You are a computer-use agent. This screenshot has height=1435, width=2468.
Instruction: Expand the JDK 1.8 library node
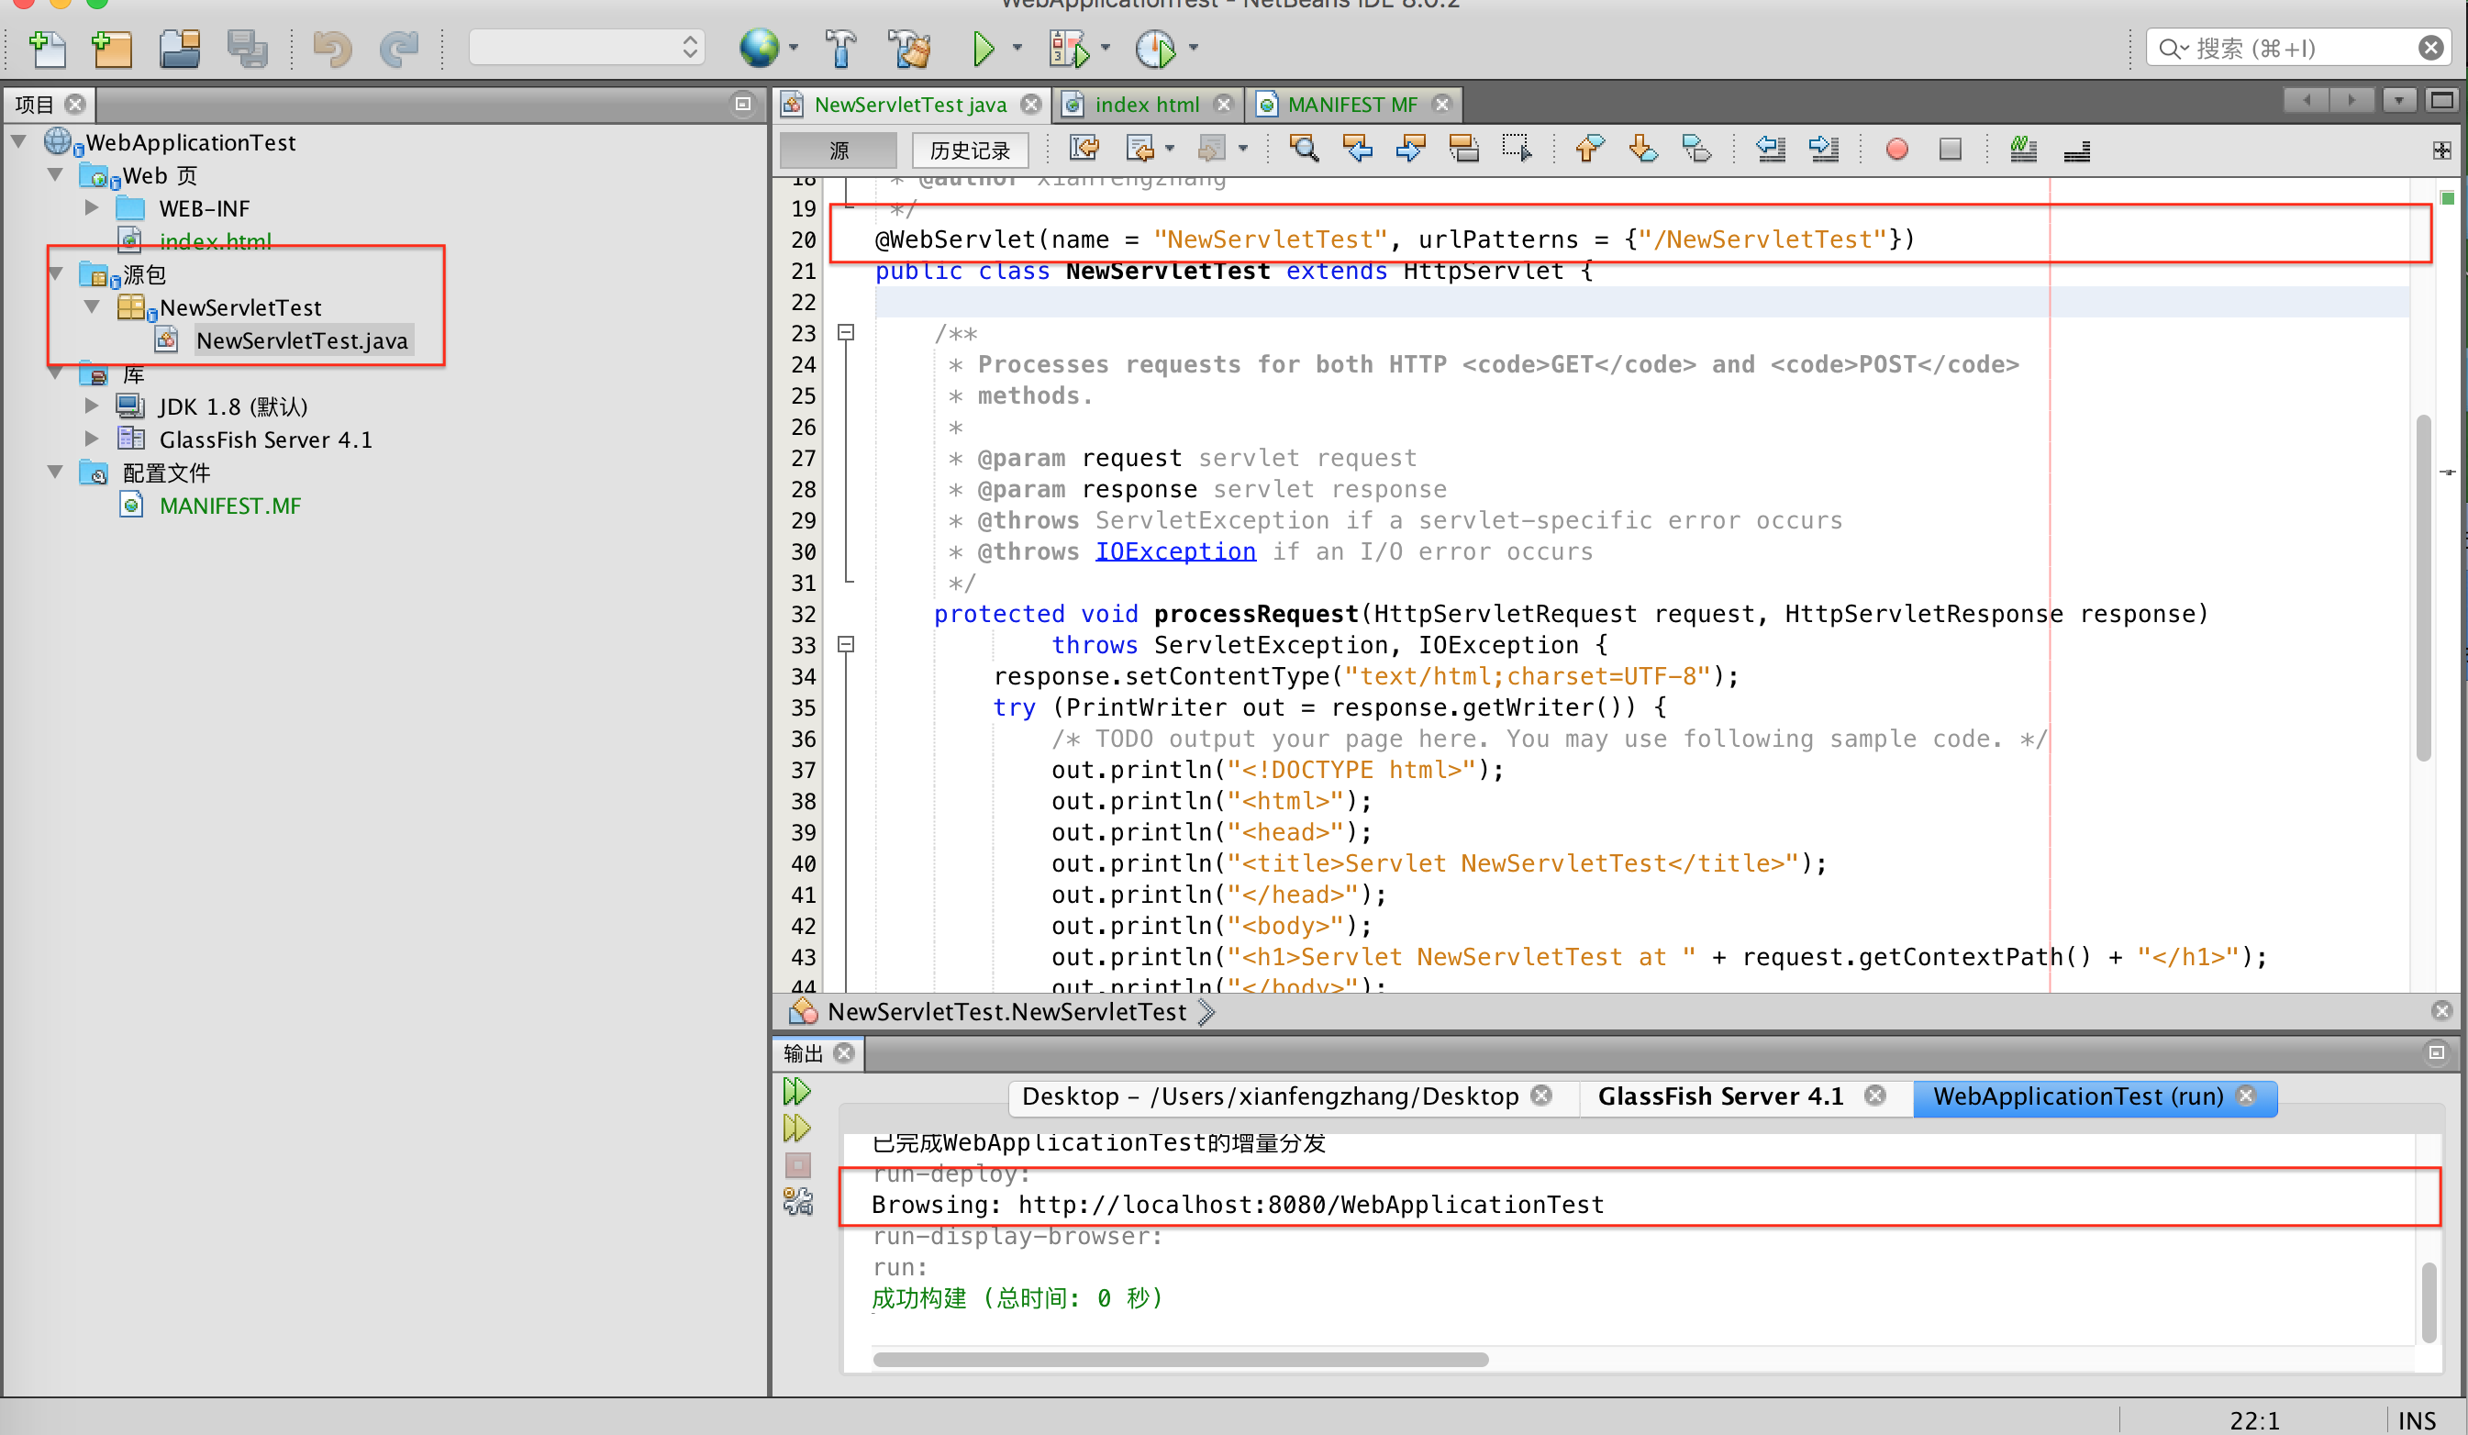click(x=91, y=406)
